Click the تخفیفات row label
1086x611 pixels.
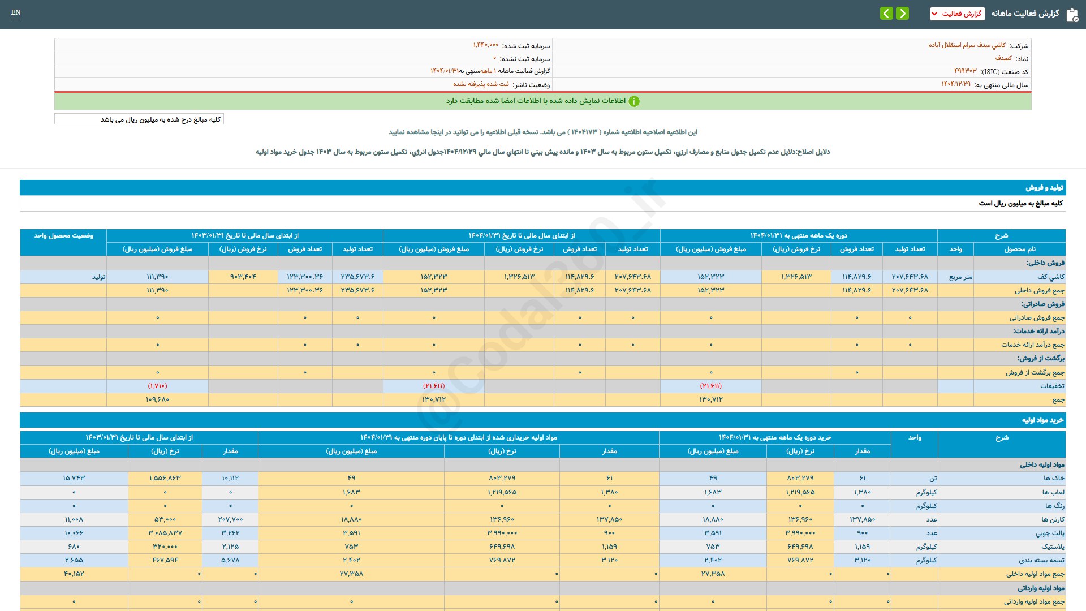point(1051,386)
